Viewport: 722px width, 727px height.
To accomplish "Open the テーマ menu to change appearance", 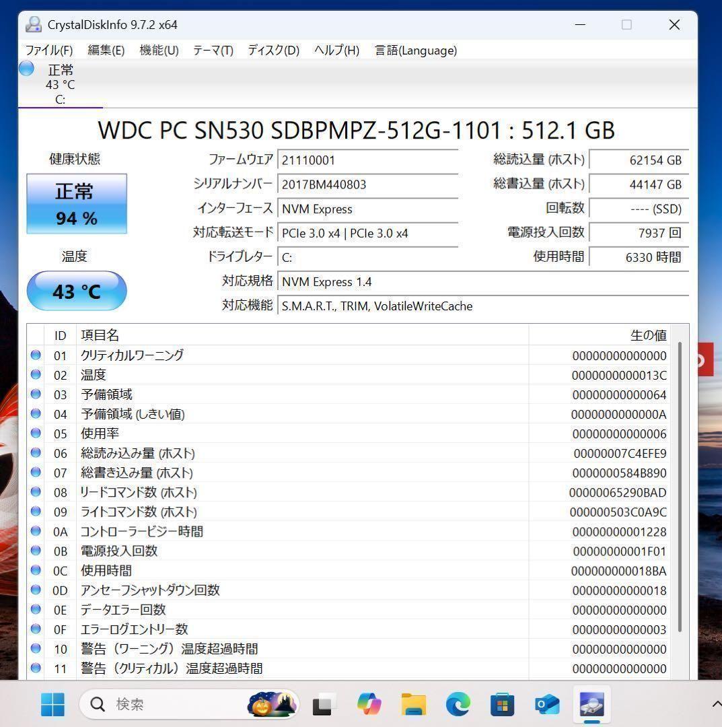I will click(213, 50).
